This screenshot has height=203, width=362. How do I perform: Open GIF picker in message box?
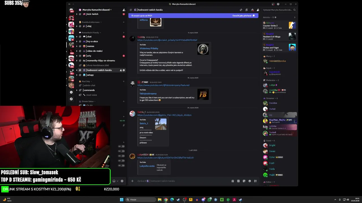[x=238, y=181]
